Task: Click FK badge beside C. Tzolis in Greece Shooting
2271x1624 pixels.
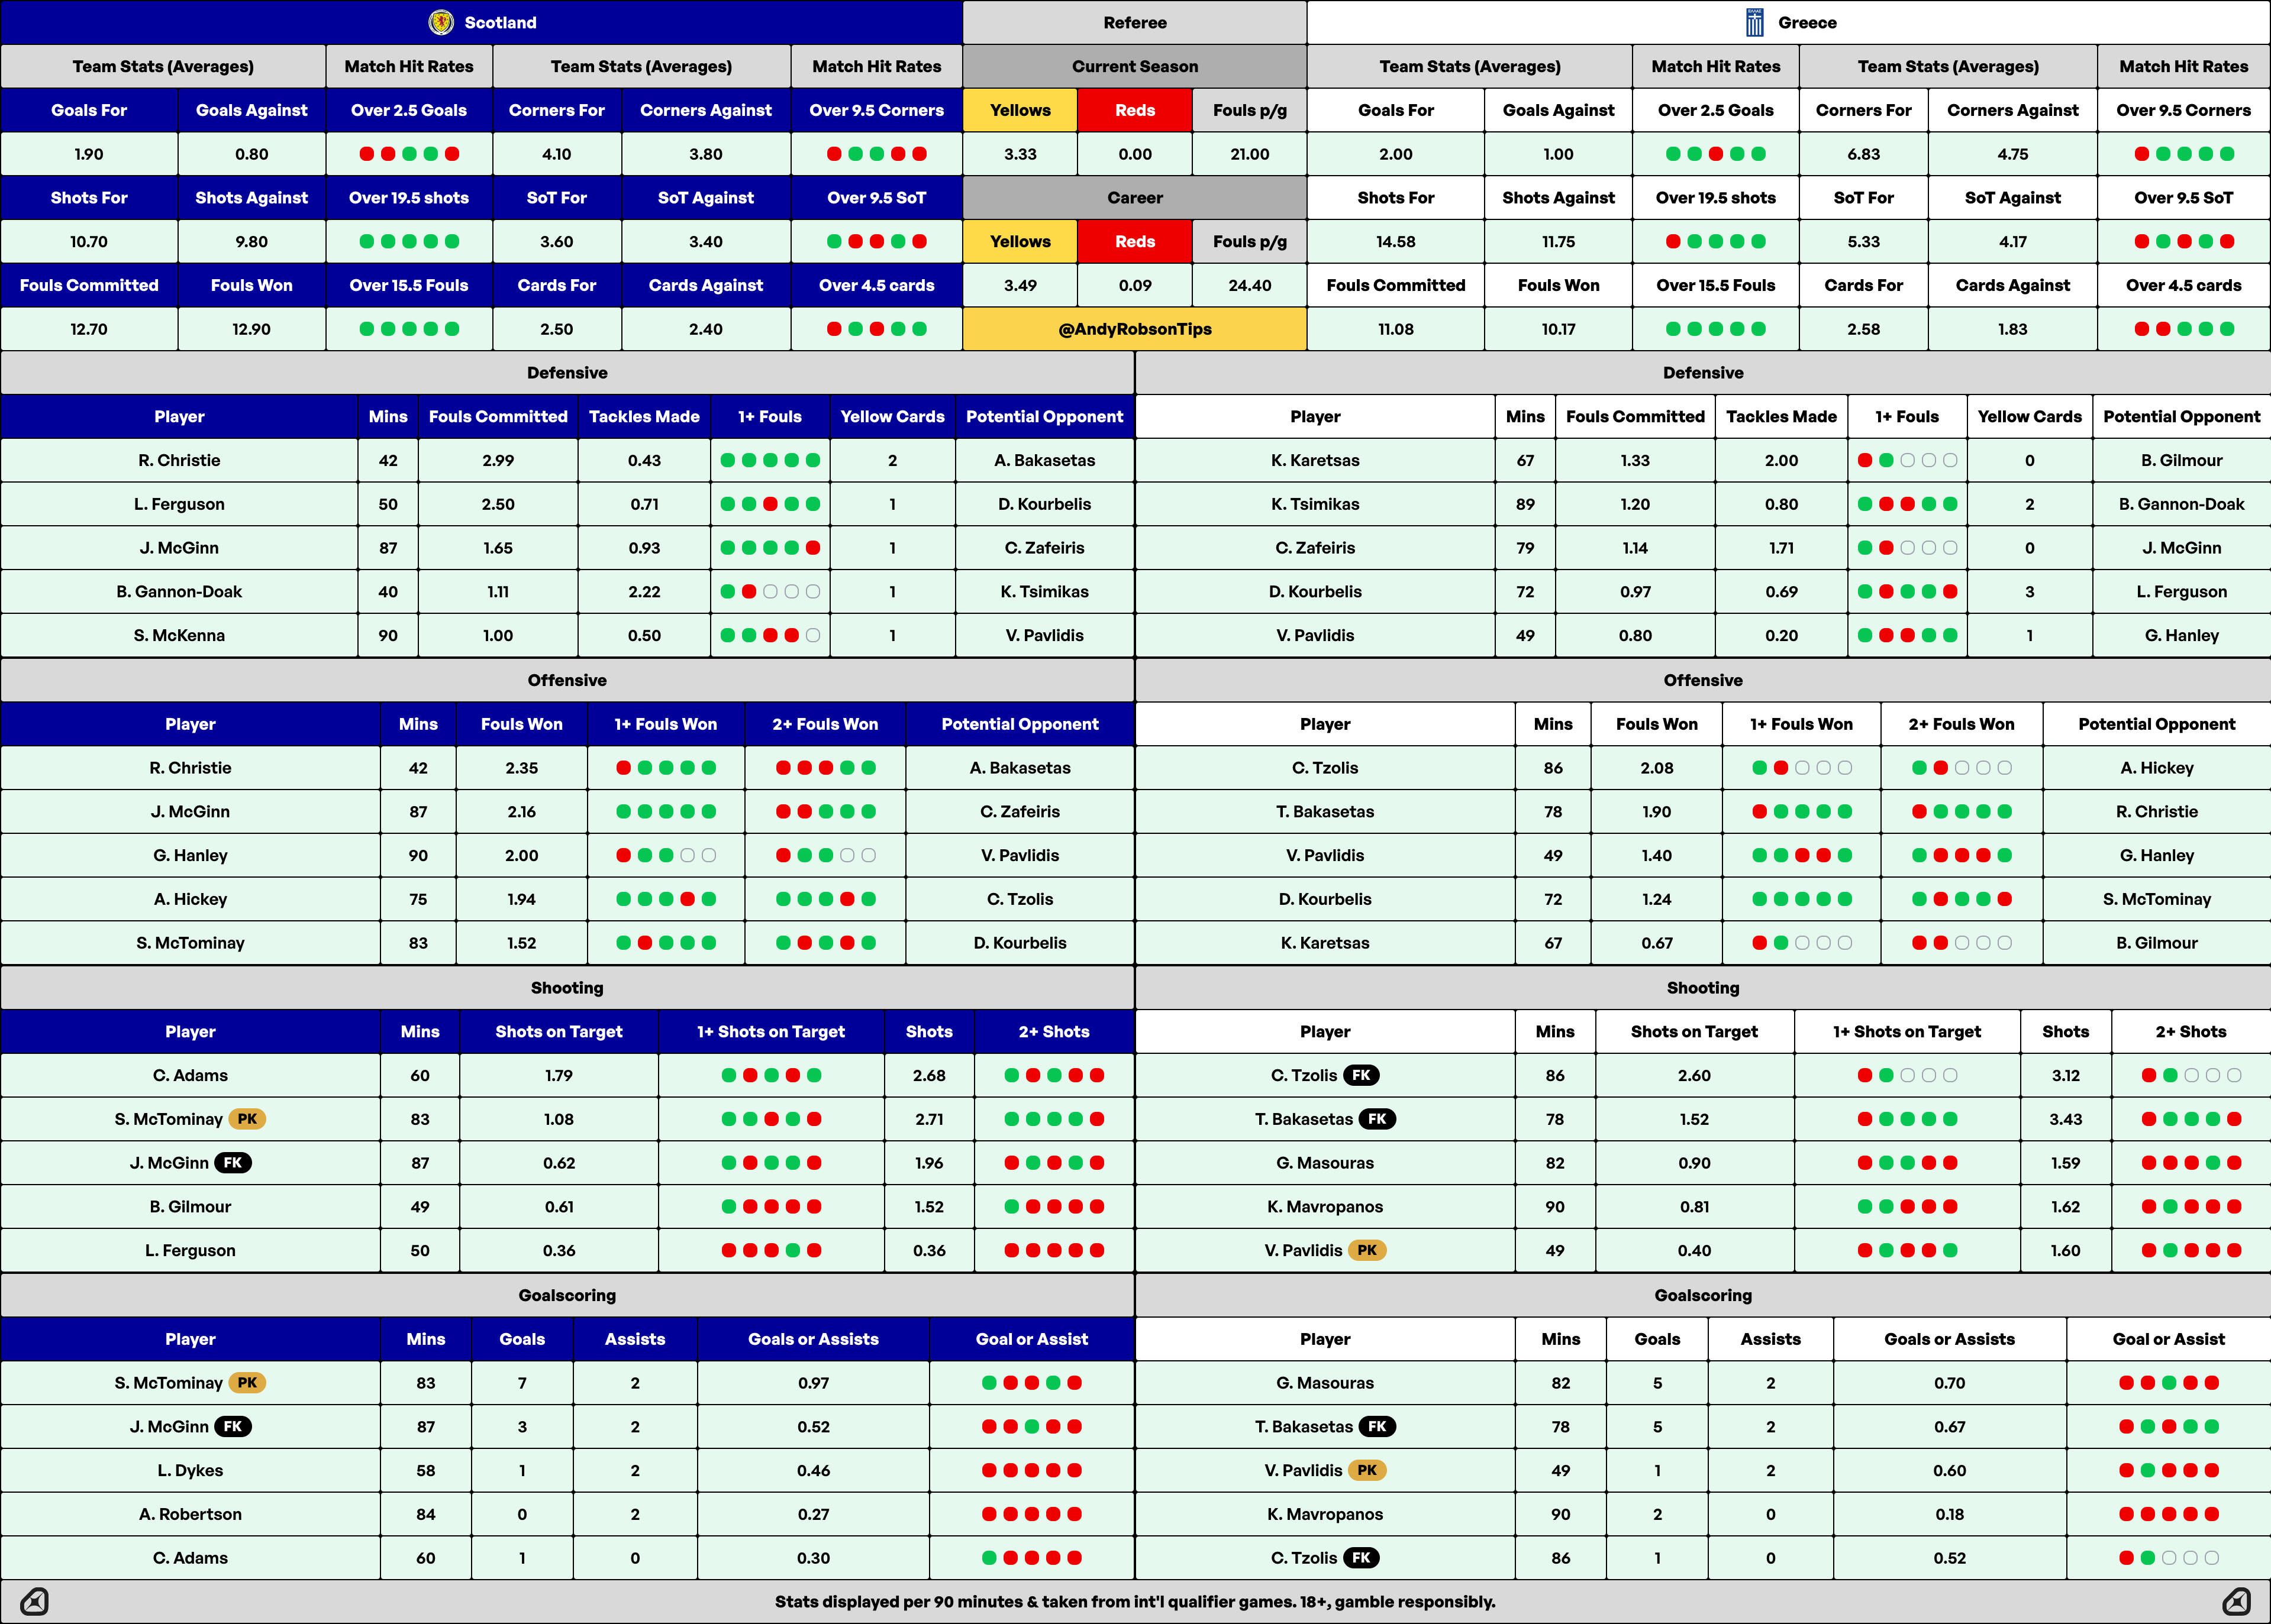Action: [x=1360, y=1075]
